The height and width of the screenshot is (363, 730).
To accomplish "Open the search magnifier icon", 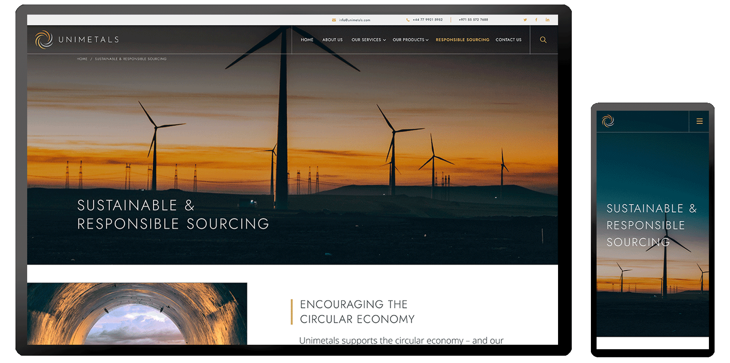I will tap(543, 40).
